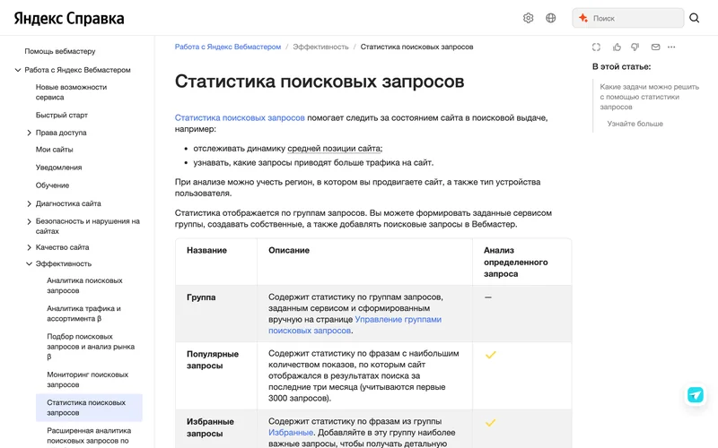
Task: Open Обучение page
Action: pyautogui.click(x=52, y=185)
